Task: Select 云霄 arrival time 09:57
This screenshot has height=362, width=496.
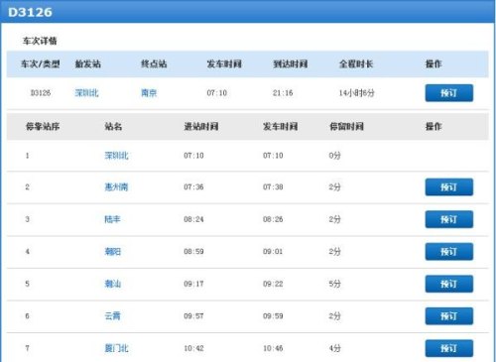Action: pos(193,316)
